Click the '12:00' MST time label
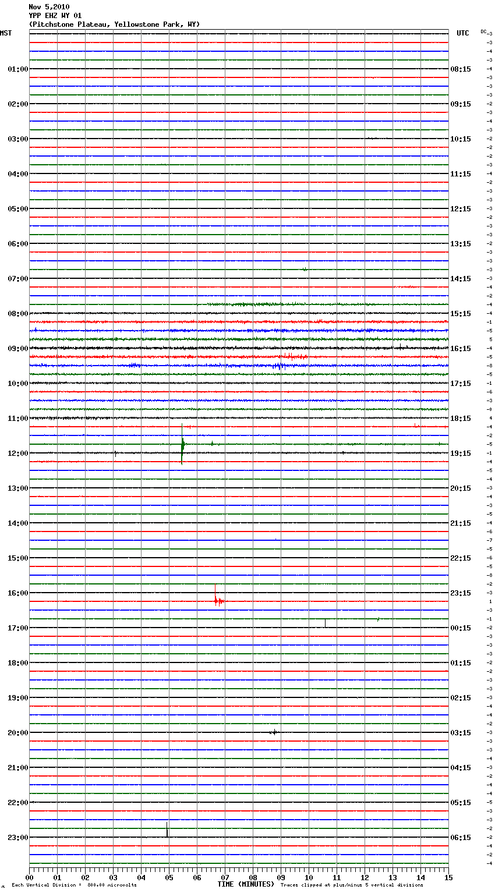The width and height of the screenshot is (495, 893). pyautogui.click(x=18, y=453)
